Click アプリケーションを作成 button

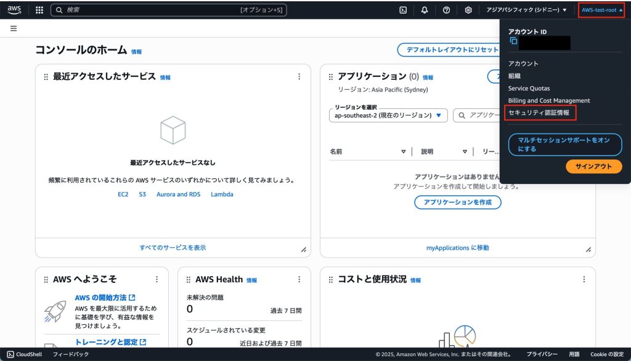[458, 202]
